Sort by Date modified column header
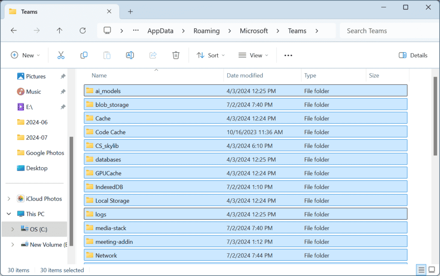The height and width of the screenshot is (276, 440). [x=244, y=75]
